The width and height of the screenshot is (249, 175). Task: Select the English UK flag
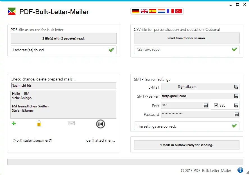[144, 11]
